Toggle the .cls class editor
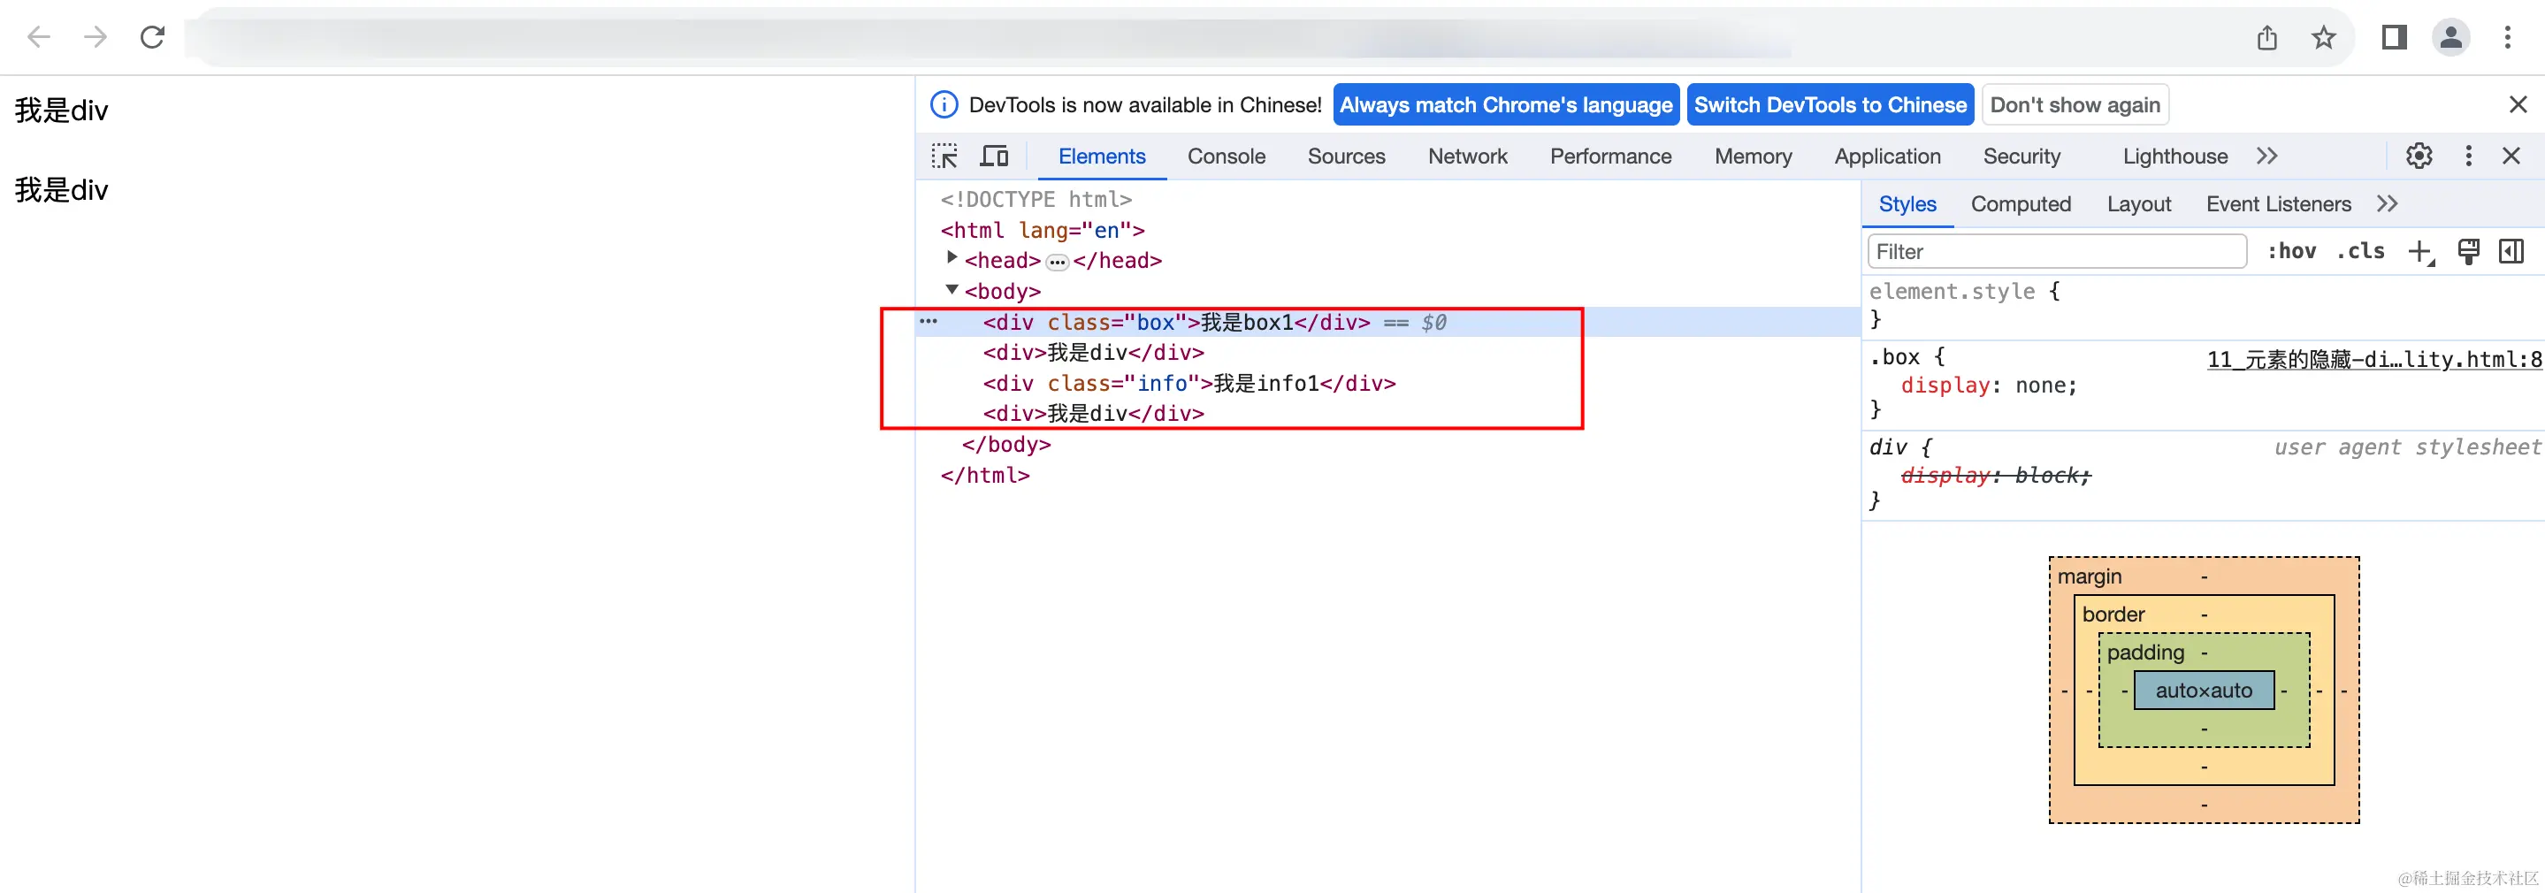This screenshot has width=2545, height=893. point(2360,251)
